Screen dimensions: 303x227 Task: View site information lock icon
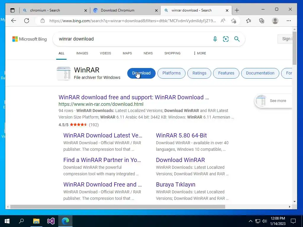click(43, 21)
